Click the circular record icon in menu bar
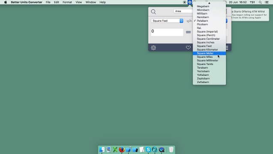 [185, 2]
